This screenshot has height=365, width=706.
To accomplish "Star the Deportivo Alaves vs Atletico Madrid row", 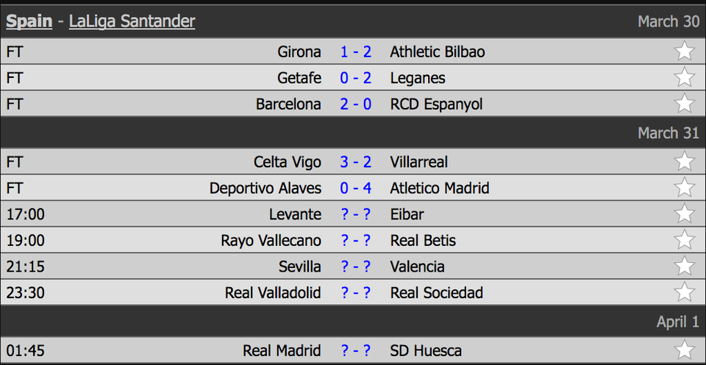I will click(685, 187).
